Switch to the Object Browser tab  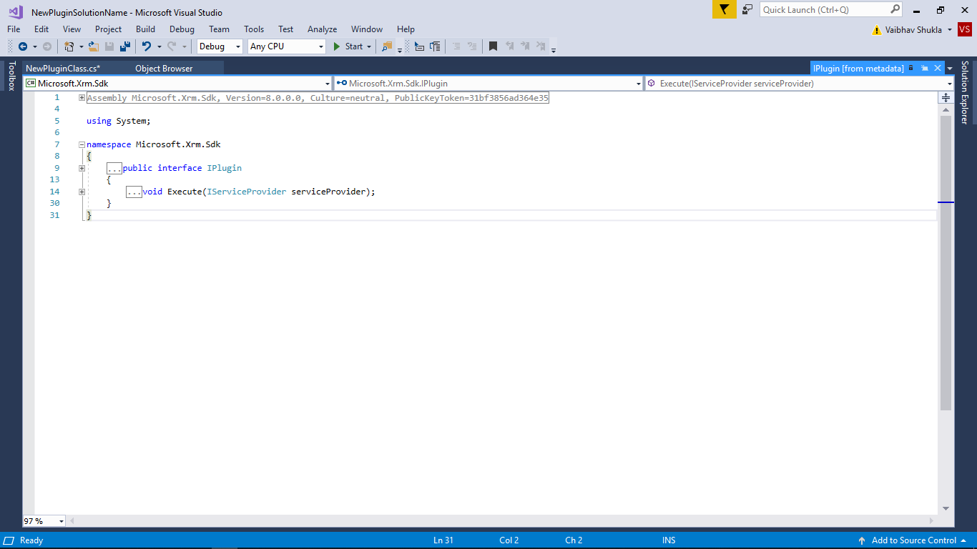[163, 68]
